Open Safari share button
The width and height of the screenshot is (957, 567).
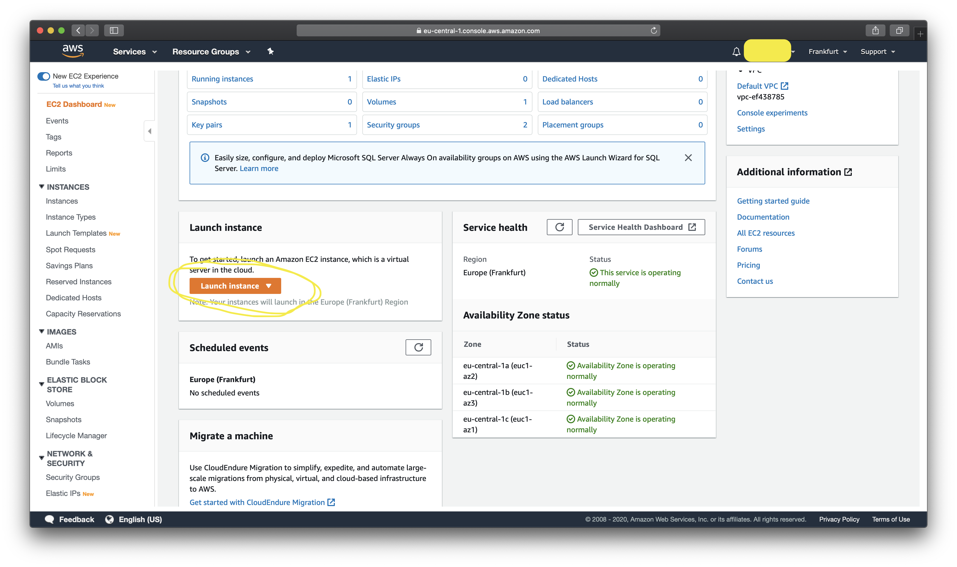pyautogui.click(x=875, y=30)
